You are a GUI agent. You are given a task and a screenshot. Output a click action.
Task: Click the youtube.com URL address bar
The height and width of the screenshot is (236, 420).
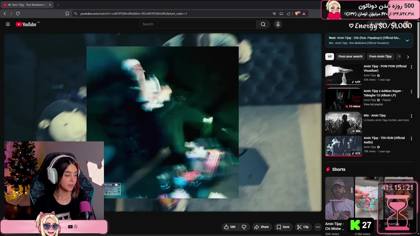pos(134,13)
